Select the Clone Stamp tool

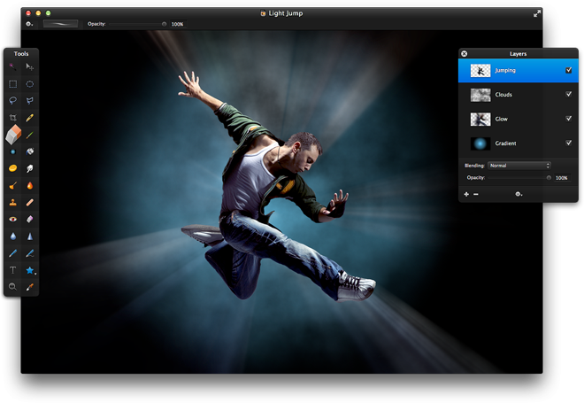(12, 203)
